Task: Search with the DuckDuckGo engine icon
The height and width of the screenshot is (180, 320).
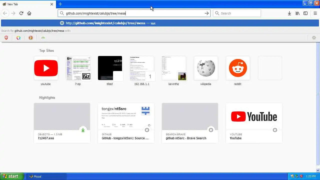Action: 31,38
